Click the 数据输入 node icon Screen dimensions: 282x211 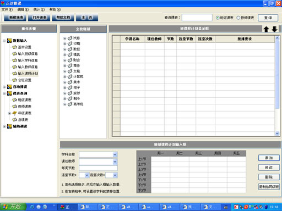[x=9, y=41]
